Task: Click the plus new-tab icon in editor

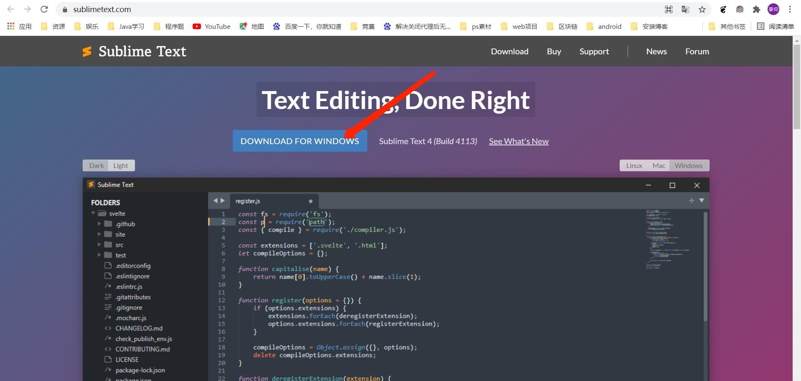Action: point(692,201)
